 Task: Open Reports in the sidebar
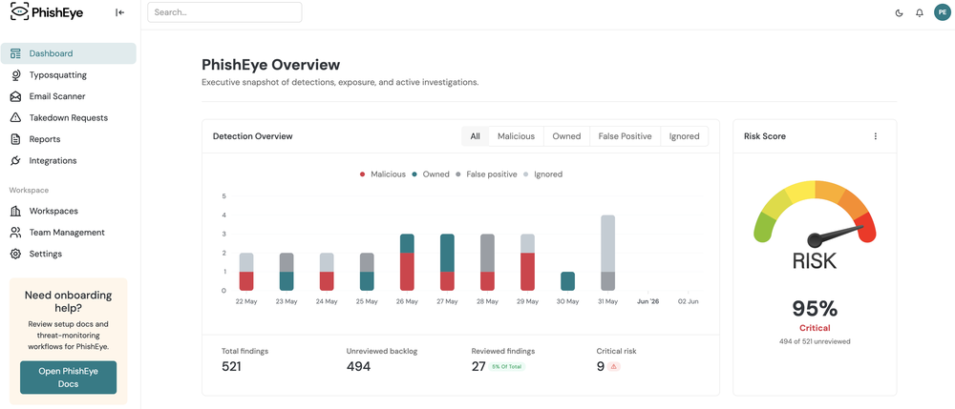[68, 139]
